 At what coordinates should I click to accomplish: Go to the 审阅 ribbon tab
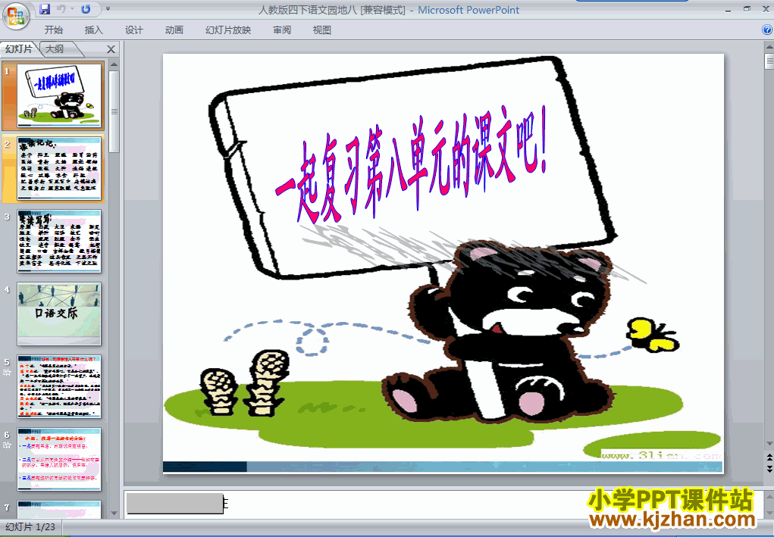pyautogui.click(x=282, y=30)
